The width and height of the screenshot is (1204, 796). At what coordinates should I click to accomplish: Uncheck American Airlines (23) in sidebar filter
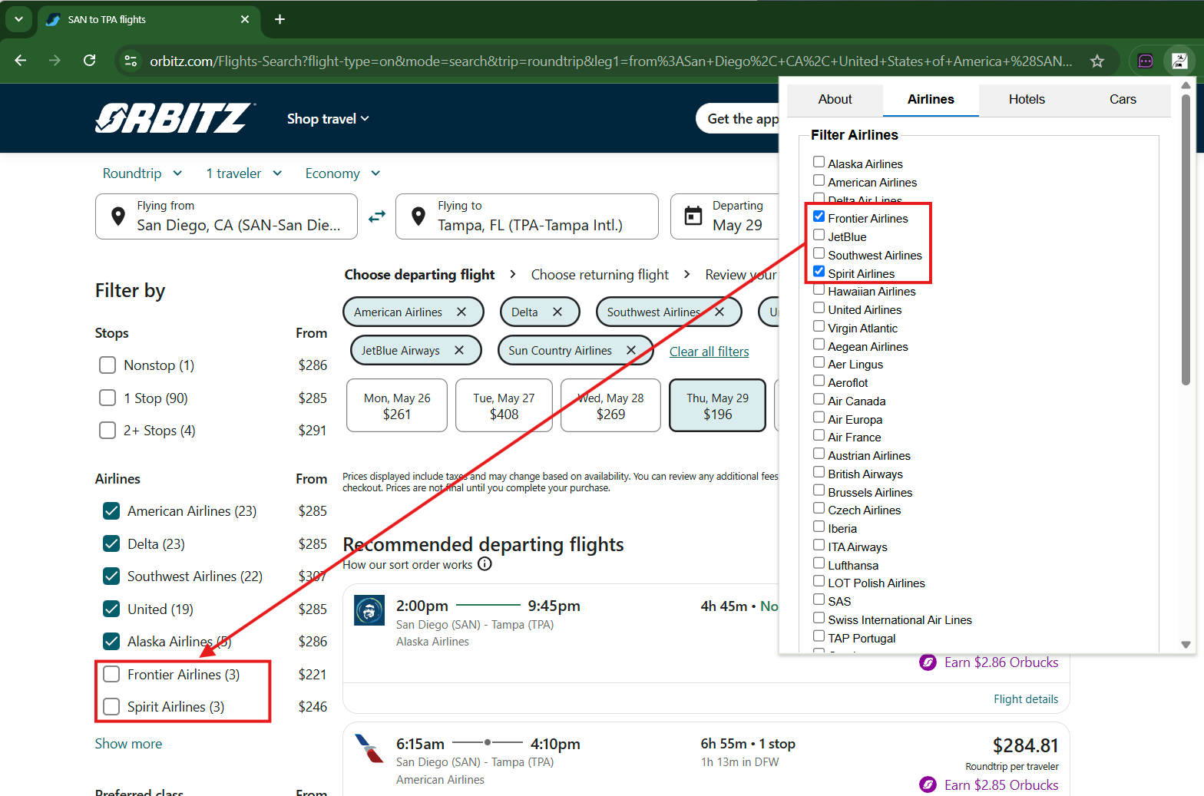click(x=111, y=510)
